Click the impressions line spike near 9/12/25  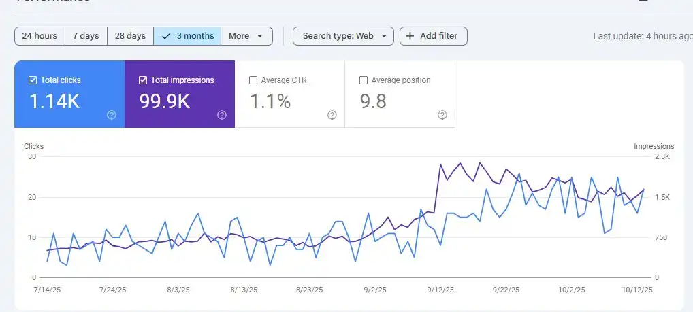440,164
